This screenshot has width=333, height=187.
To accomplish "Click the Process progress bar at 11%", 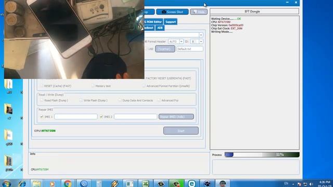I will pyautogui.click(x=262, y=155).
